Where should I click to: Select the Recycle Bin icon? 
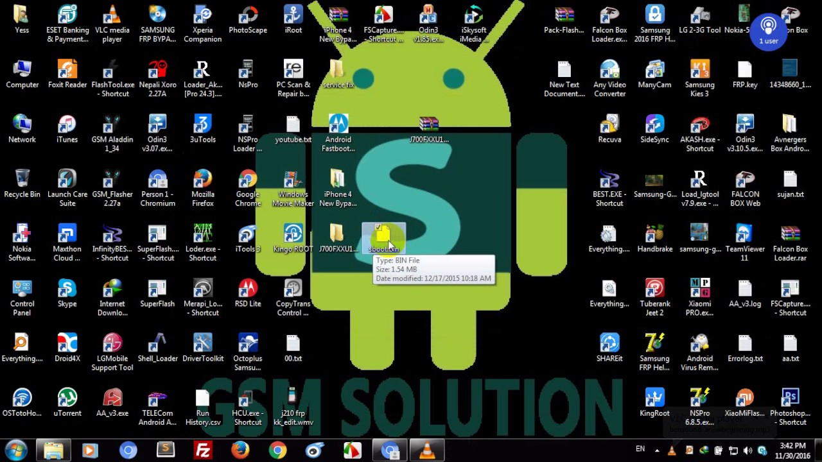click(x=22, y=184)
